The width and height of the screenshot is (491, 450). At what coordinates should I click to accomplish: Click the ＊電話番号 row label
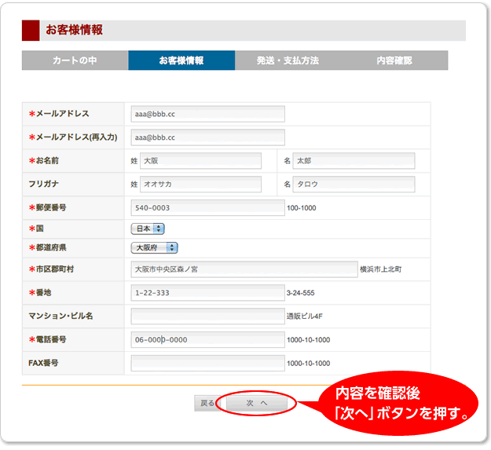coord(48,339)
